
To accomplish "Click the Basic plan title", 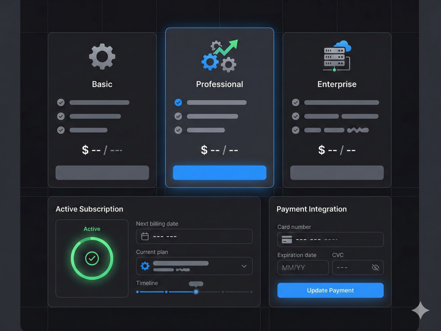I will [102, 84].
